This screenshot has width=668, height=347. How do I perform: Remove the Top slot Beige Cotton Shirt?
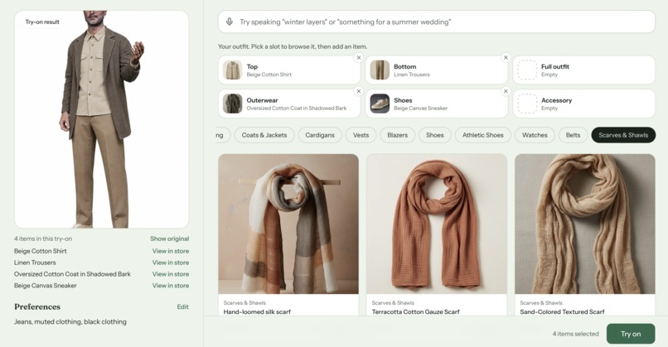359,57
